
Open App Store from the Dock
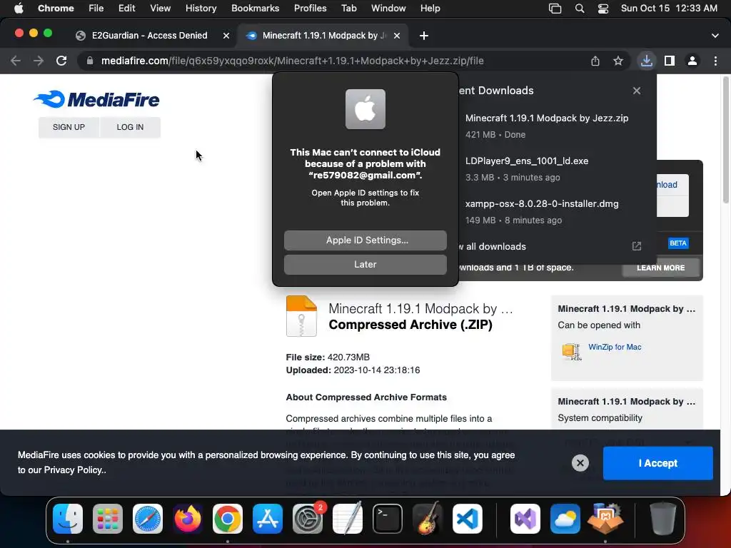tap(268, 519)
